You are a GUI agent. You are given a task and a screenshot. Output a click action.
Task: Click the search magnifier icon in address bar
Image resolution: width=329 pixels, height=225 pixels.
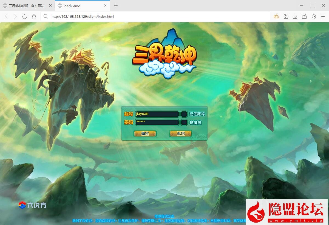tap(46, 17)
